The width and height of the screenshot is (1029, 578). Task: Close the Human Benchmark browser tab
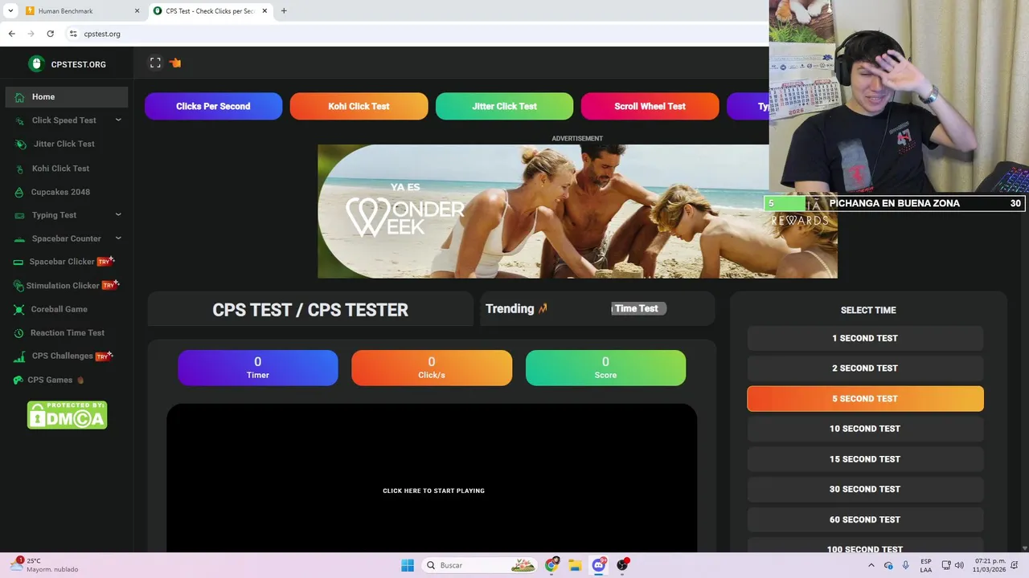click(137, 11)
